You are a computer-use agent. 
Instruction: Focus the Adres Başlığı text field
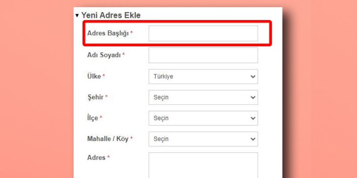203,33
